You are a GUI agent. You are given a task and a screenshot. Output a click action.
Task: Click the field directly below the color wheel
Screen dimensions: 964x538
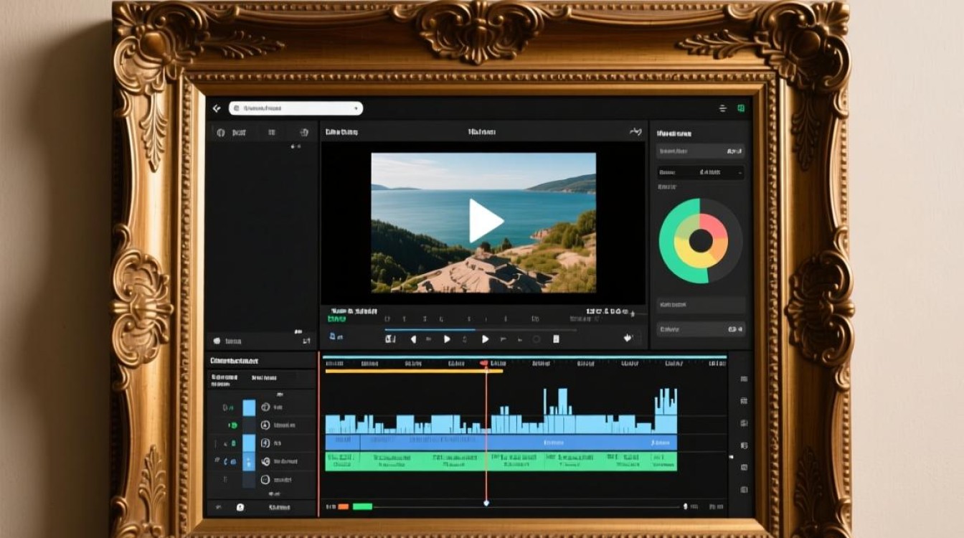click(x=701, y=305)
